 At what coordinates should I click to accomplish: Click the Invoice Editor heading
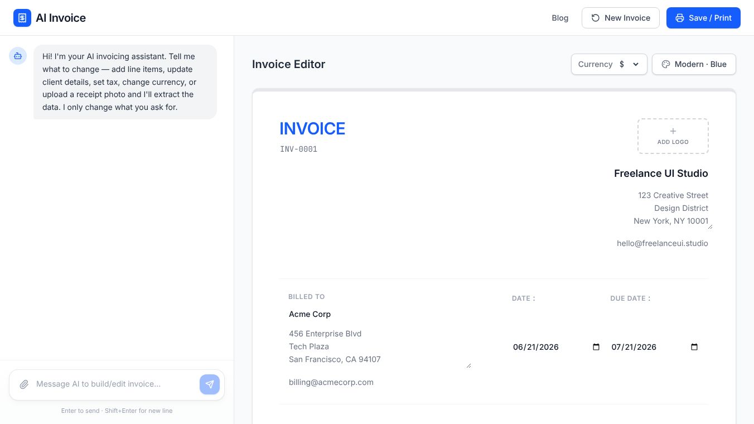(288, 64)
